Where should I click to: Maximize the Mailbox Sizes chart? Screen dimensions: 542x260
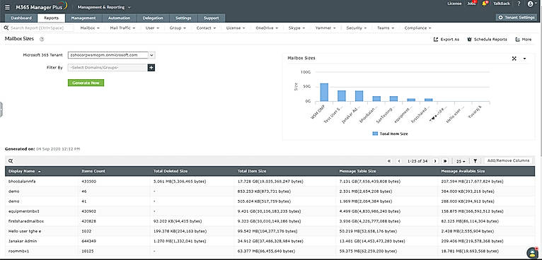point(514,59)
